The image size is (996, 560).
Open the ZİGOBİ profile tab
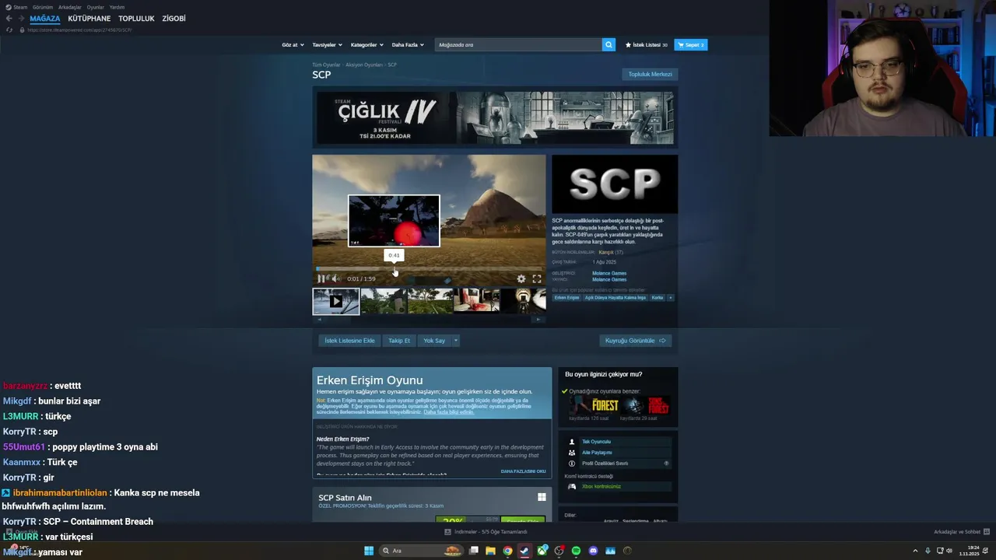tap(174, 19)
